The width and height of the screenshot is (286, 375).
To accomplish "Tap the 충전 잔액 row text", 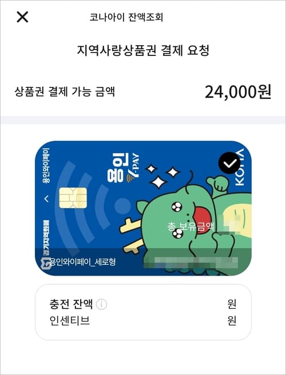I will (71, 304).
